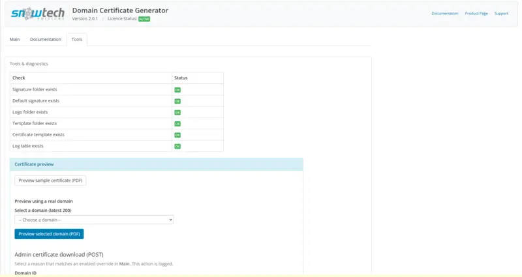The width and height of the screenshot is (522, 277).
Task: Click 'Select a domain (latest 200)' label
Action: 43,210
